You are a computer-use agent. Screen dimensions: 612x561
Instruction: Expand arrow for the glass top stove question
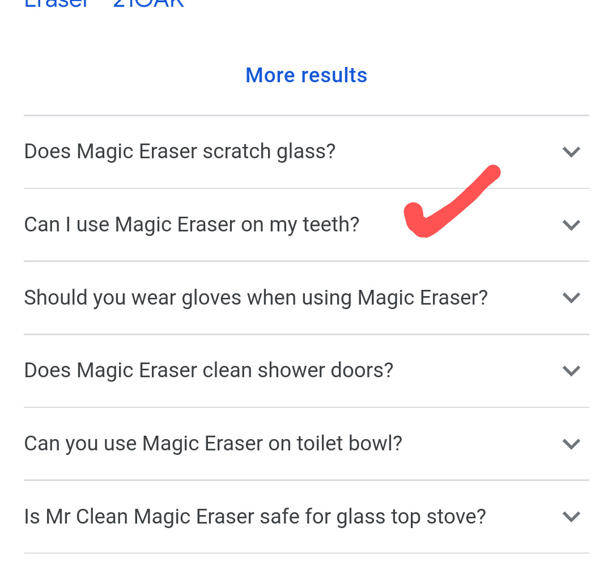tap(571, 517)
